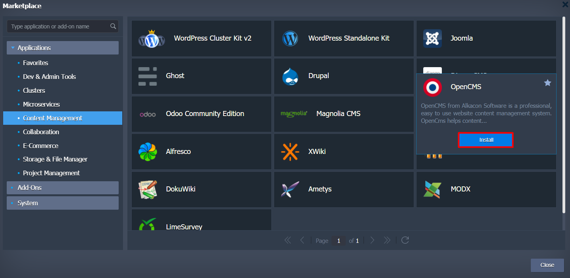Image resolution: width=570 pixels, height=278 pixels.
Task: Expand the Add-Ons section
Action: coord(62,188)
